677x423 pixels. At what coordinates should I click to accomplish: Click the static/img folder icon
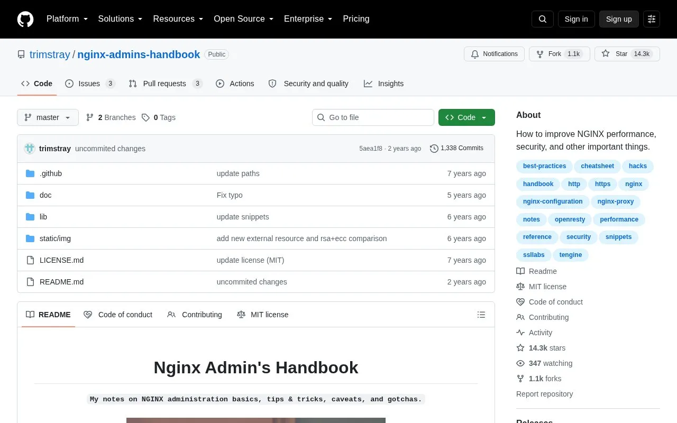tap(30, 238)
